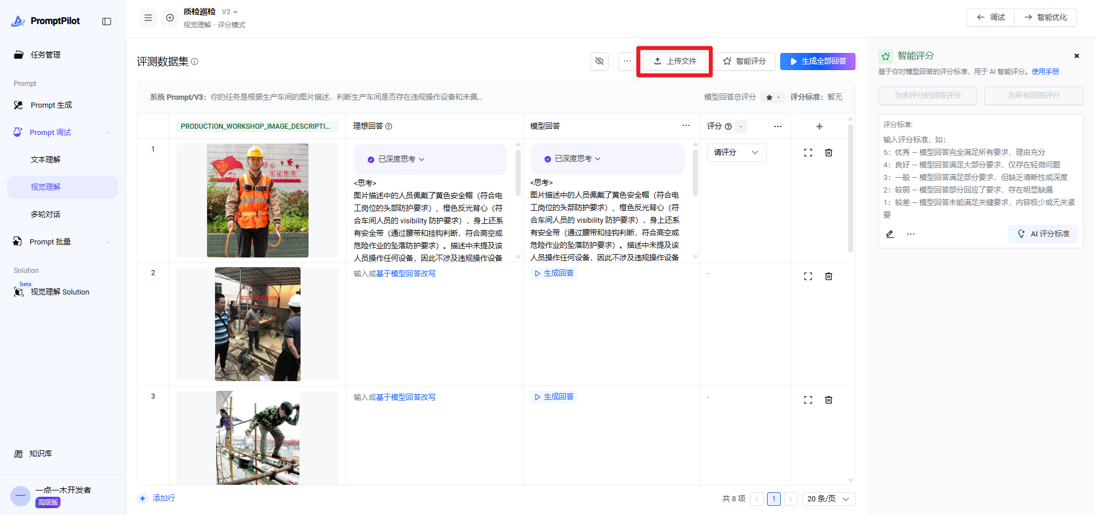Image resolution: width=1095 pixels, height=515 pixels.
Task: Open the V3 version dropdown
Action: tap(230, 12)
